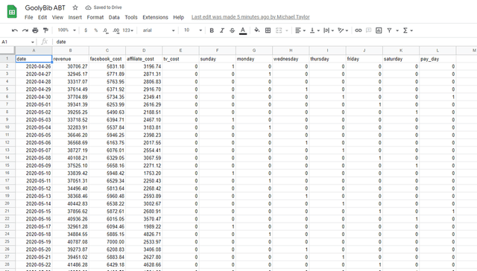Toggle strikethrough formatting
Screen dimensions: 477x271
[232, 31]
